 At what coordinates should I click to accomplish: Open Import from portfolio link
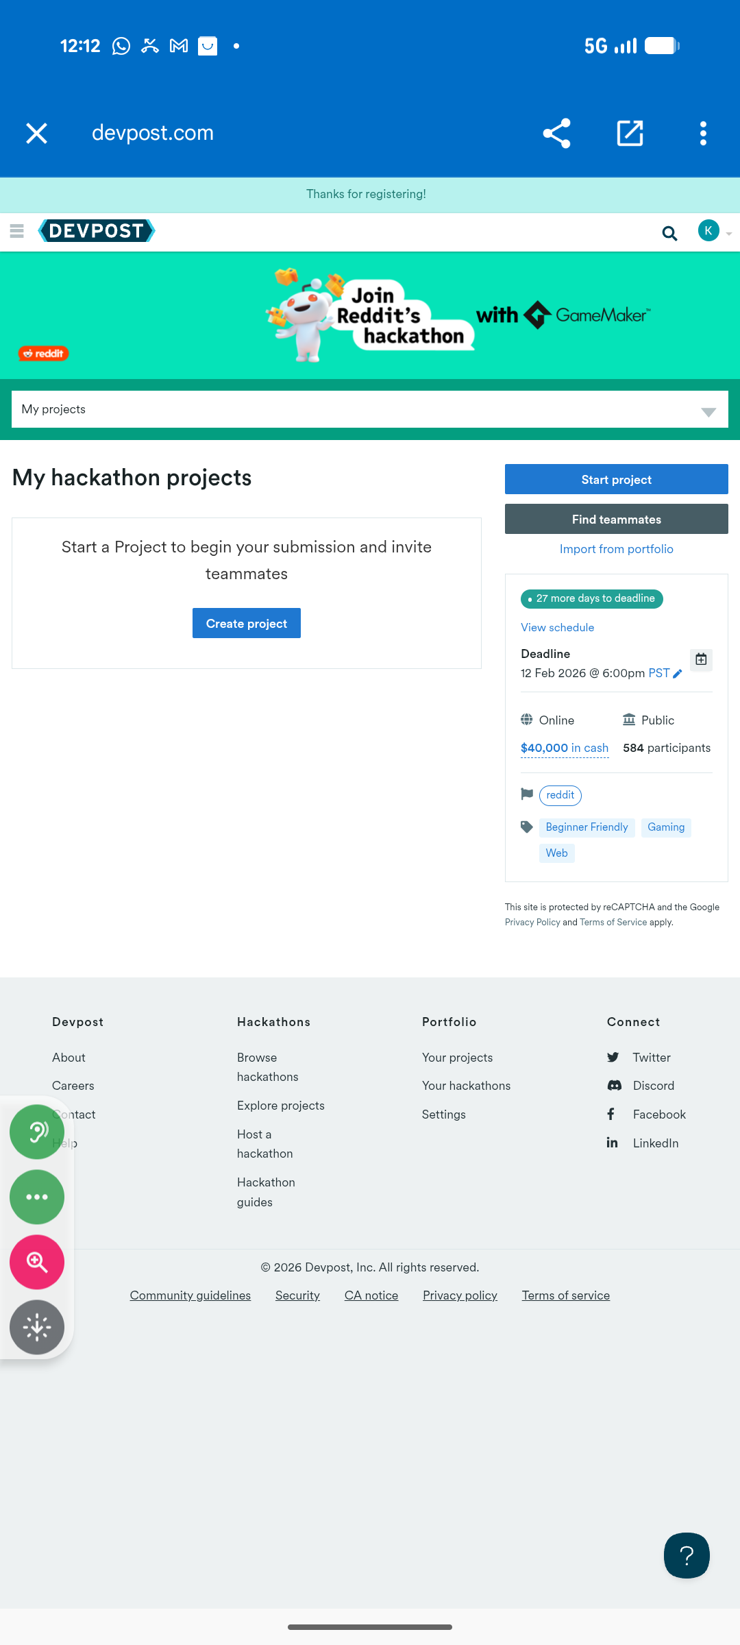pos(617,549)
